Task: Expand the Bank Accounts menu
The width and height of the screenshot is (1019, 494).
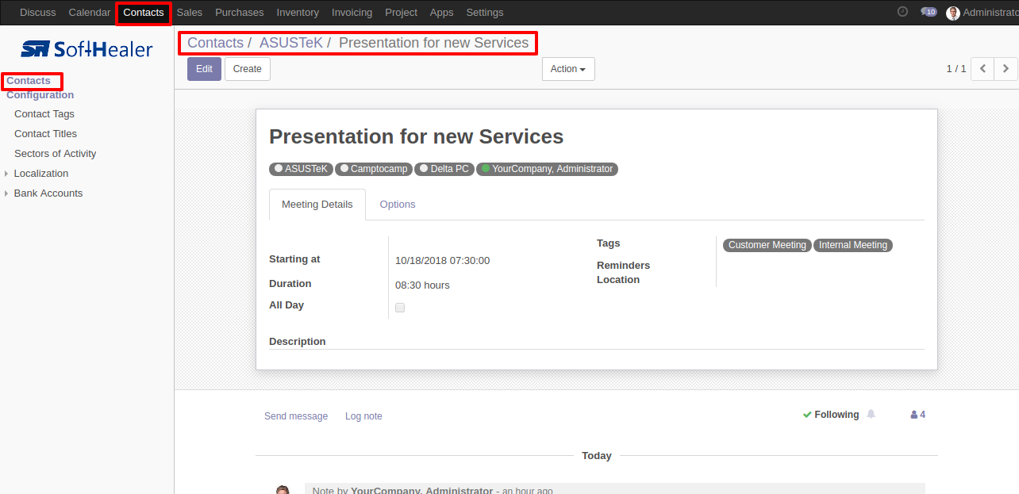Action: pos(48,193)
